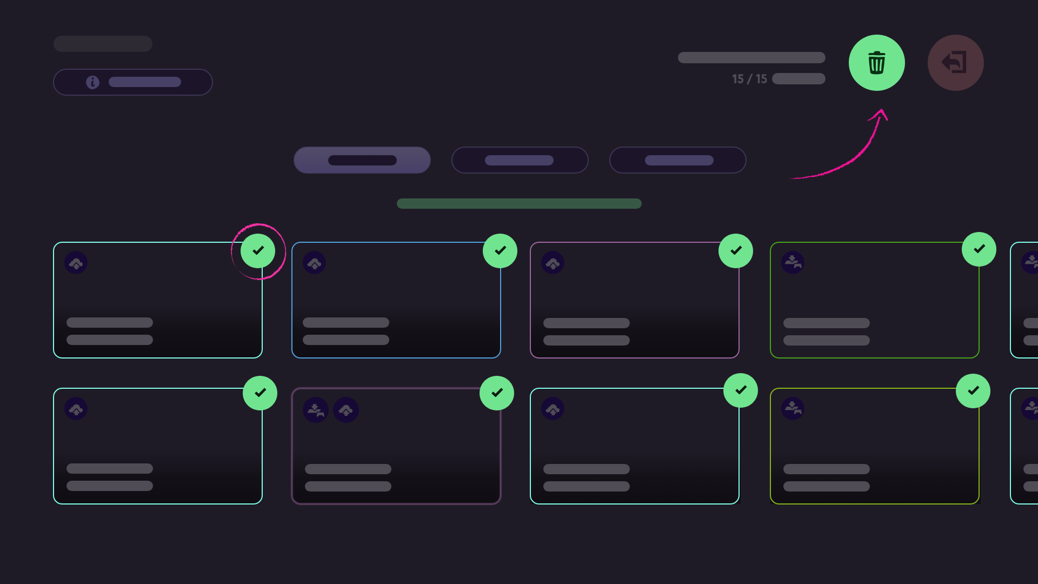Open the yellow-green-bordered card
Image resolution: width=1038 pixels, height=584 pixels.
(875, 446)
